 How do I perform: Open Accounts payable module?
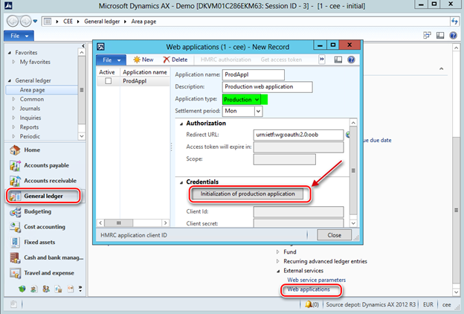click(x=46, y=165)
